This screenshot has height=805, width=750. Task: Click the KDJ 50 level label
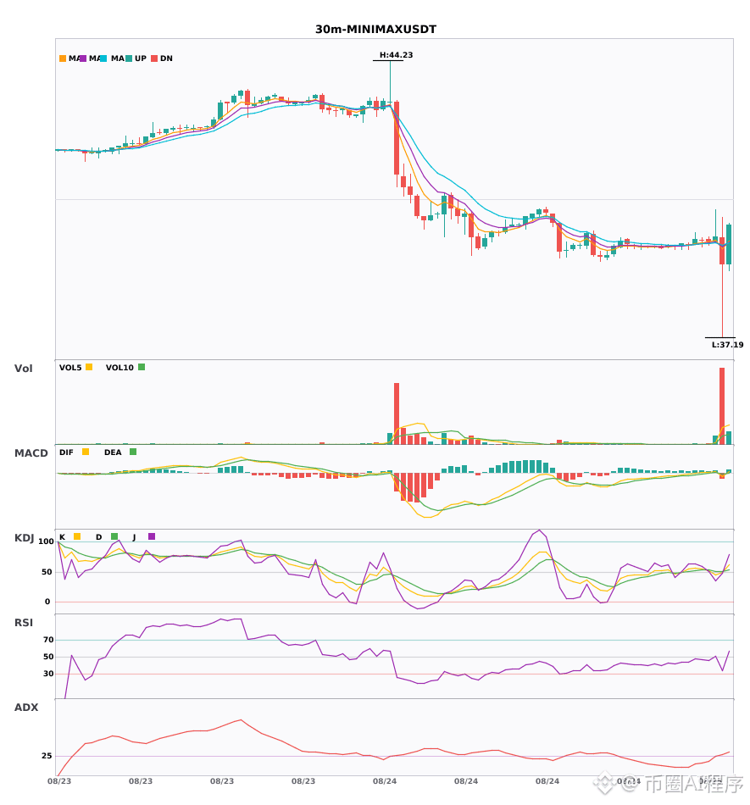[47, 571]
